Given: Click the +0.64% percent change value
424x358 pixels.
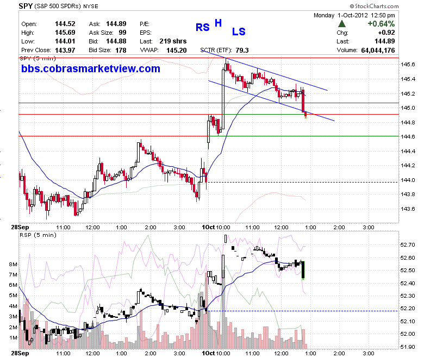Looking at the screenshot, I should 381,24.
